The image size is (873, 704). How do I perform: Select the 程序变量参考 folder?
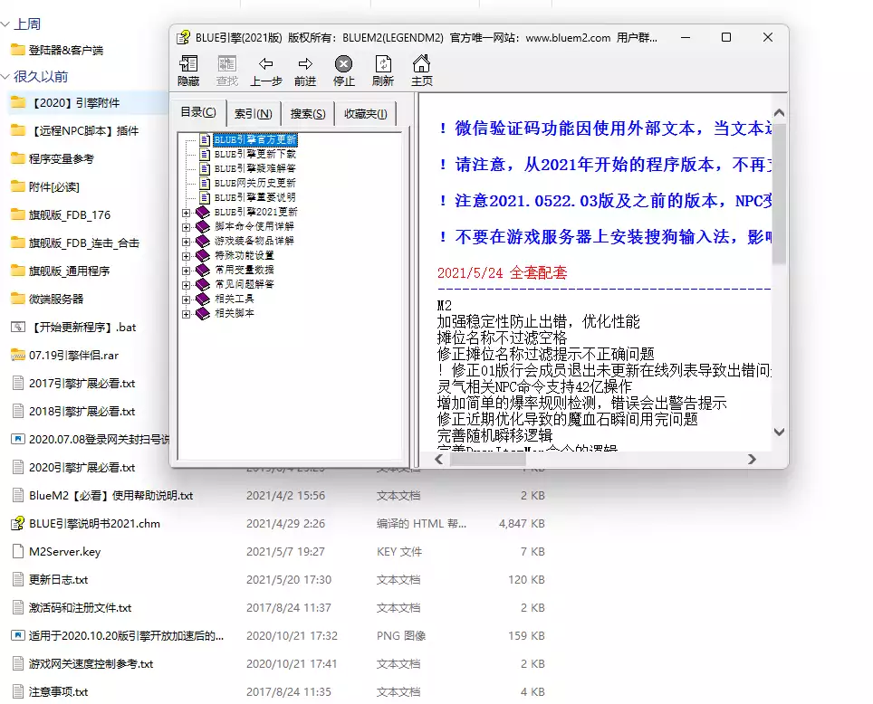pos(62,158)
